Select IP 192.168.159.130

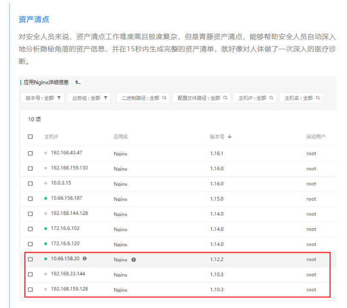click(69, 168)
